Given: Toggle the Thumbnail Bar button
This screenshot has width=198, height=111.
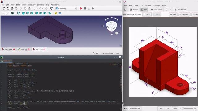Looking at the screenshot, I should 135,109.
